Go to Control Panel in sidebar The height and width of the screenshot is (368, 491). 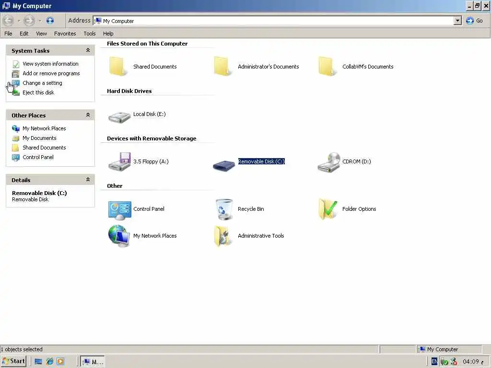click(38, 157)
